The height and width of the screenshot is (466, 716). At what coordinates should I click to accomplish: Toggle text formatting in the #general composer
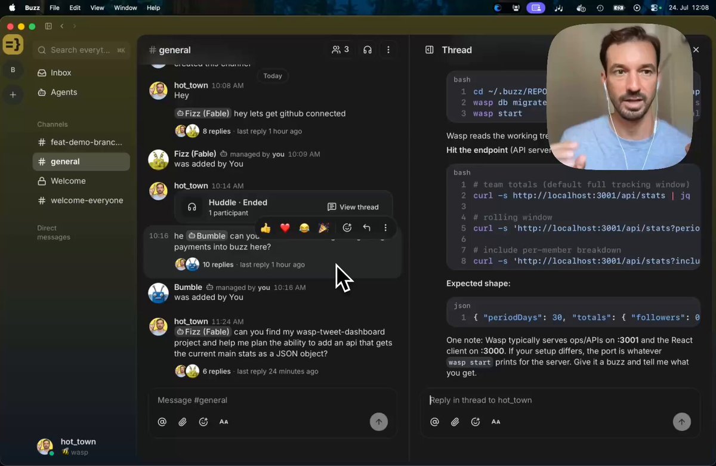pos(224,422)
